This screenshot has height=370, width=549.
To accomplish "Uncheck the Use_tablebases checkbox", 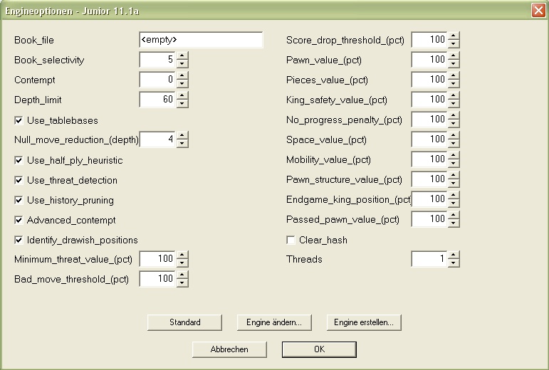I will pos(19,121).
